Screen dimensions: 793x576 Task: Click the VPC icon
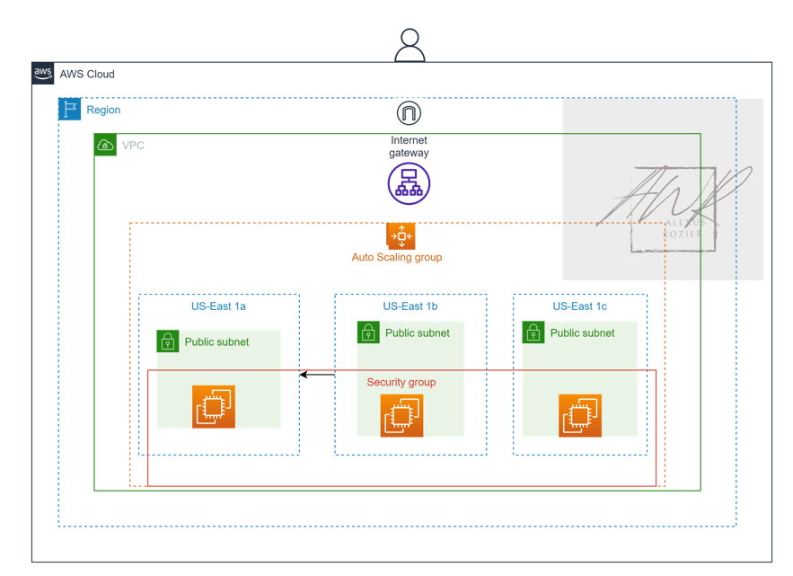[x=105, y=145]
